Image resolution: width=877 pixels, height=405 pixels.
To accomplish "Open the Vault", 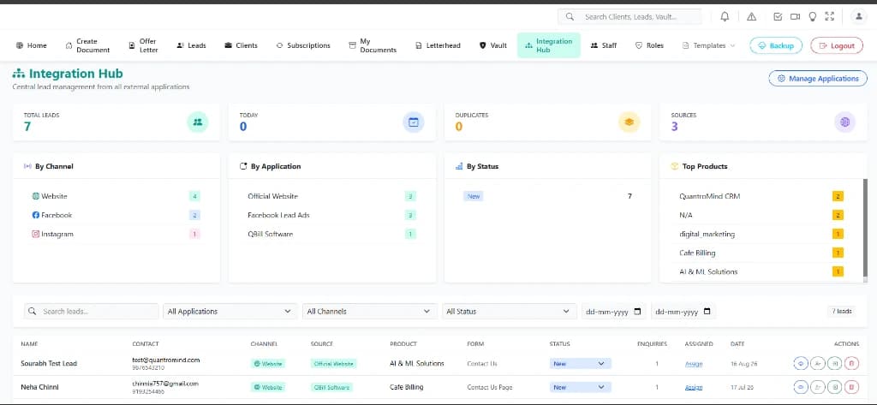I will click(492, 45).
